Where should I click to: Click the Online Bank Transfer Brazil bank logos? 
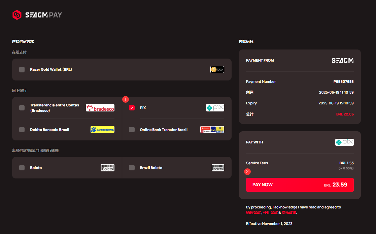tap(212, 130)
